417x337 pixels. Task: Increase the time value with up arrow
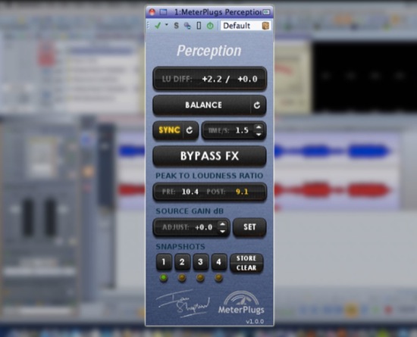pyautogui.click(x=259, y=126)
